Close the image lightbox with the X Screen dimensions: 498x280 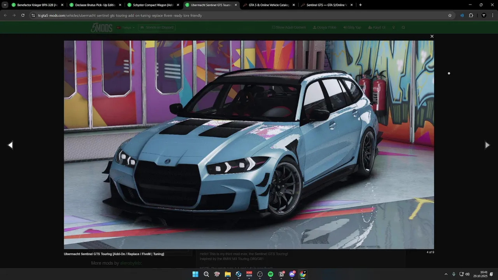coord(432,36)
